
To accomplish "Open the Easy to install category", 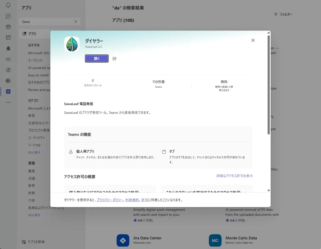I will point(38,75).
